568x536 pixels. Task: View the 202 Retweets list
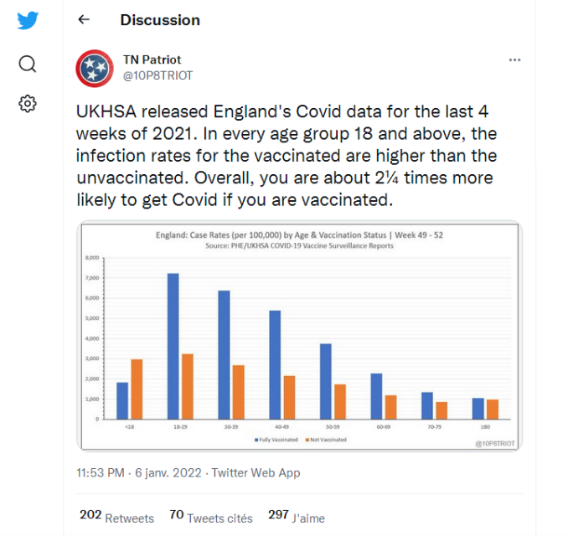[116, 518]
